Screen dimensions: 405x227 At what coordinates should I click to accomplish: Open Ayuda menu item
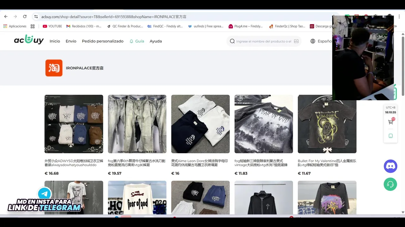(156, 41)
